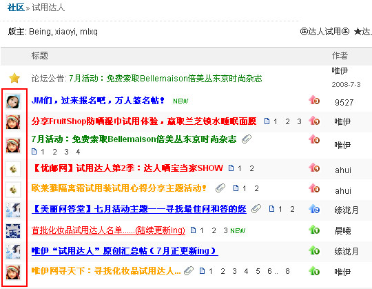Click the paperclip icon on the 7月活动 thread
372x289 pixels.
247,139
